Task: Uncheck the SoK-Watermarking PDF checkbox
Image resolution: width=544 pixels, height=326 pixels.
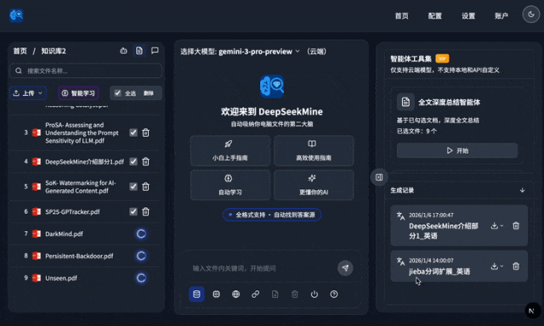Action: tap(133, 187)
